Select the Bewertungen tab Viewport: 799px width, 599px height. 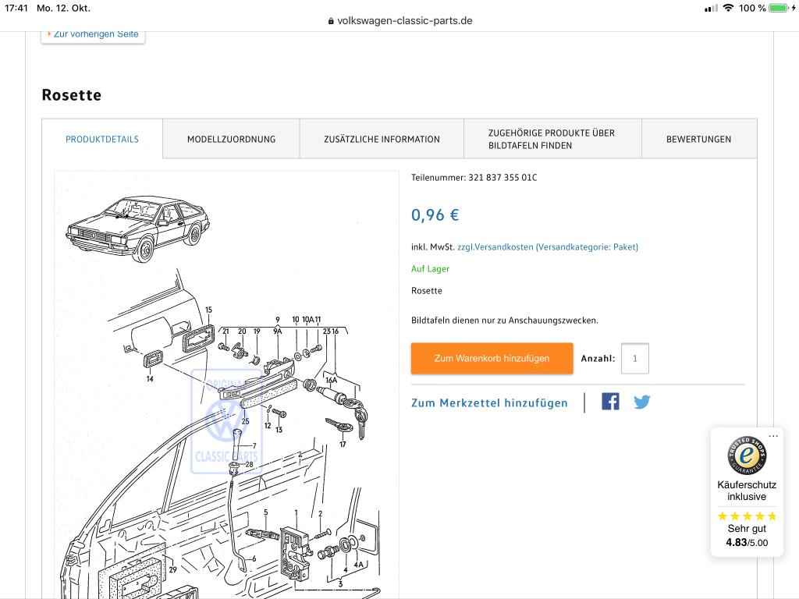tap(698, 139)
